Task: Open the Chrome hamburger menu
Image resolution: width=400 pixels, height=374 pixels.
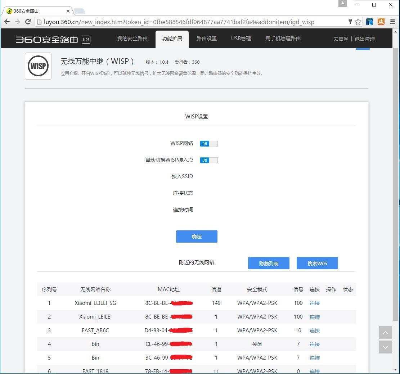Action: click(392, 22)
